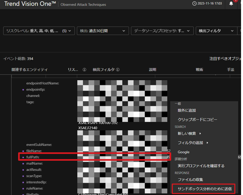
Task: Select 実行プロファイルを確認する menu entry
Action: click(201, 166)
